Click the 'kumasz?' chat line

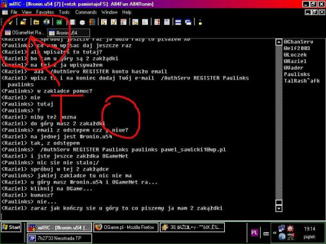(27, 195)
